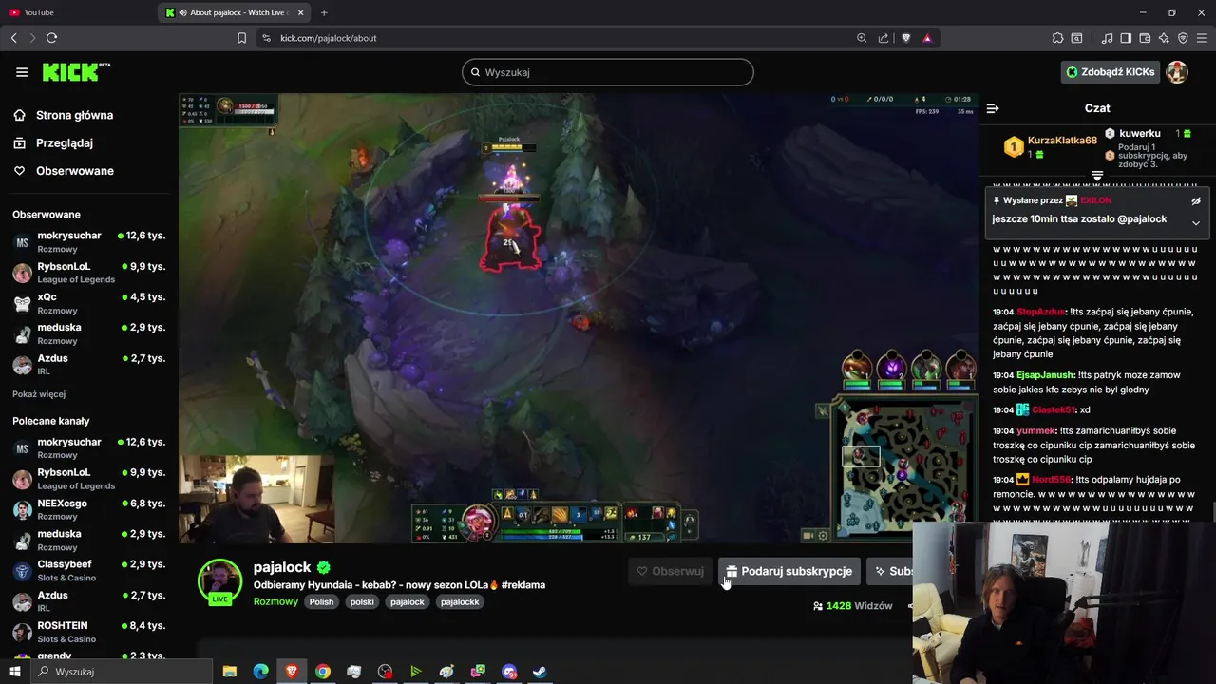Open the Brave main menu hamburger
The height and width of the screenshot is (684, 1216).
coord(1202,38)
